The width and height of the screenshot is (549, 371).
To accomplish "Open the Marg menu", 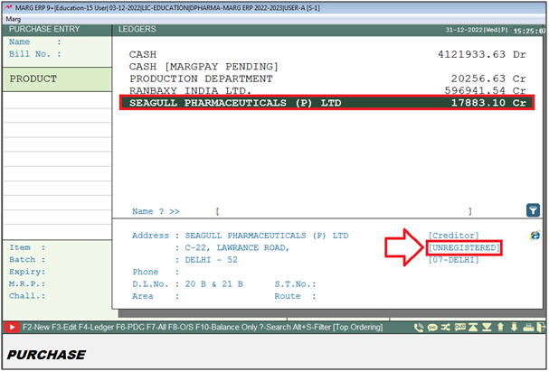I will tap(14, 19).
